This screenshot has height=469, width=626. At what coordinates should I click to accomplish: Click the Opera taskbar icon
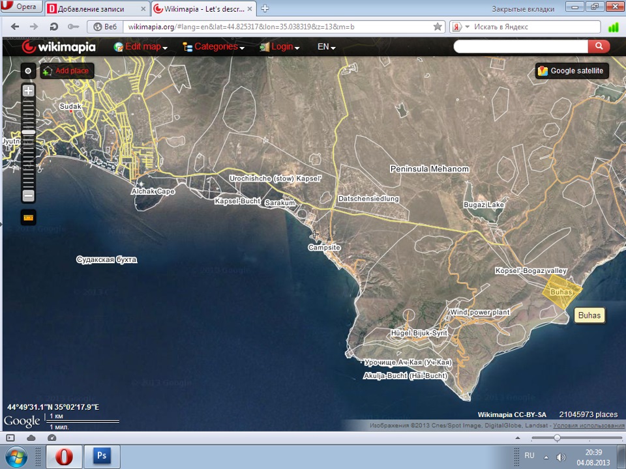[64, 457]
